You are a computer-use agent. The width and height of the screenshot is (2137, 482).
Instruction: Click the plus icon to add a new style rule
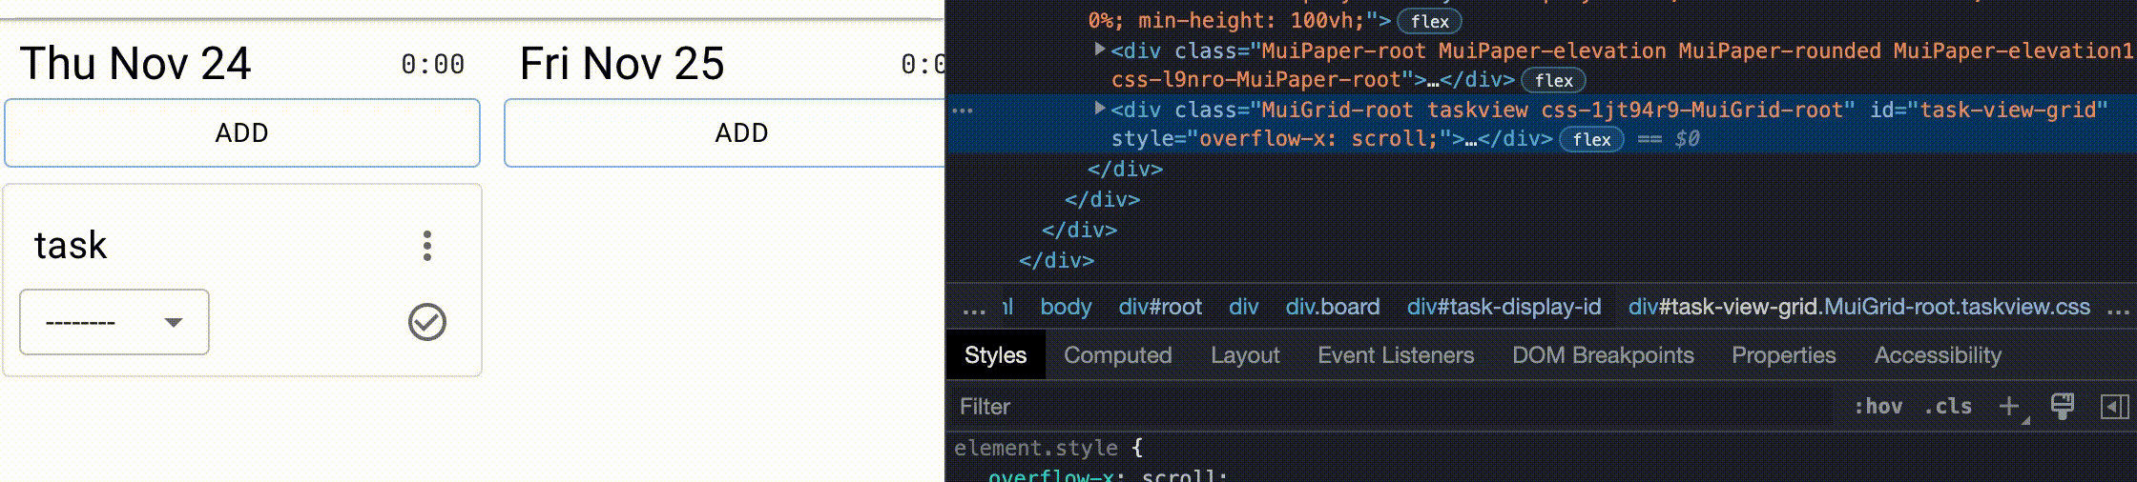2010,407
